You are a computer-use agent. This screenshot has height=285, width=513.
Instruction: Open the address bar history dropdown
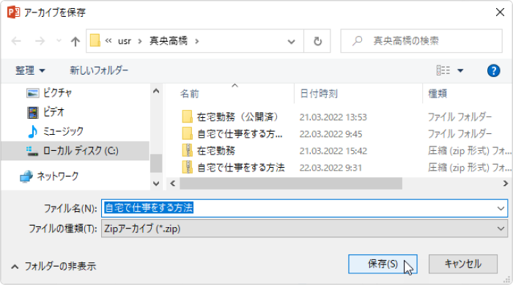coord(291,41)
